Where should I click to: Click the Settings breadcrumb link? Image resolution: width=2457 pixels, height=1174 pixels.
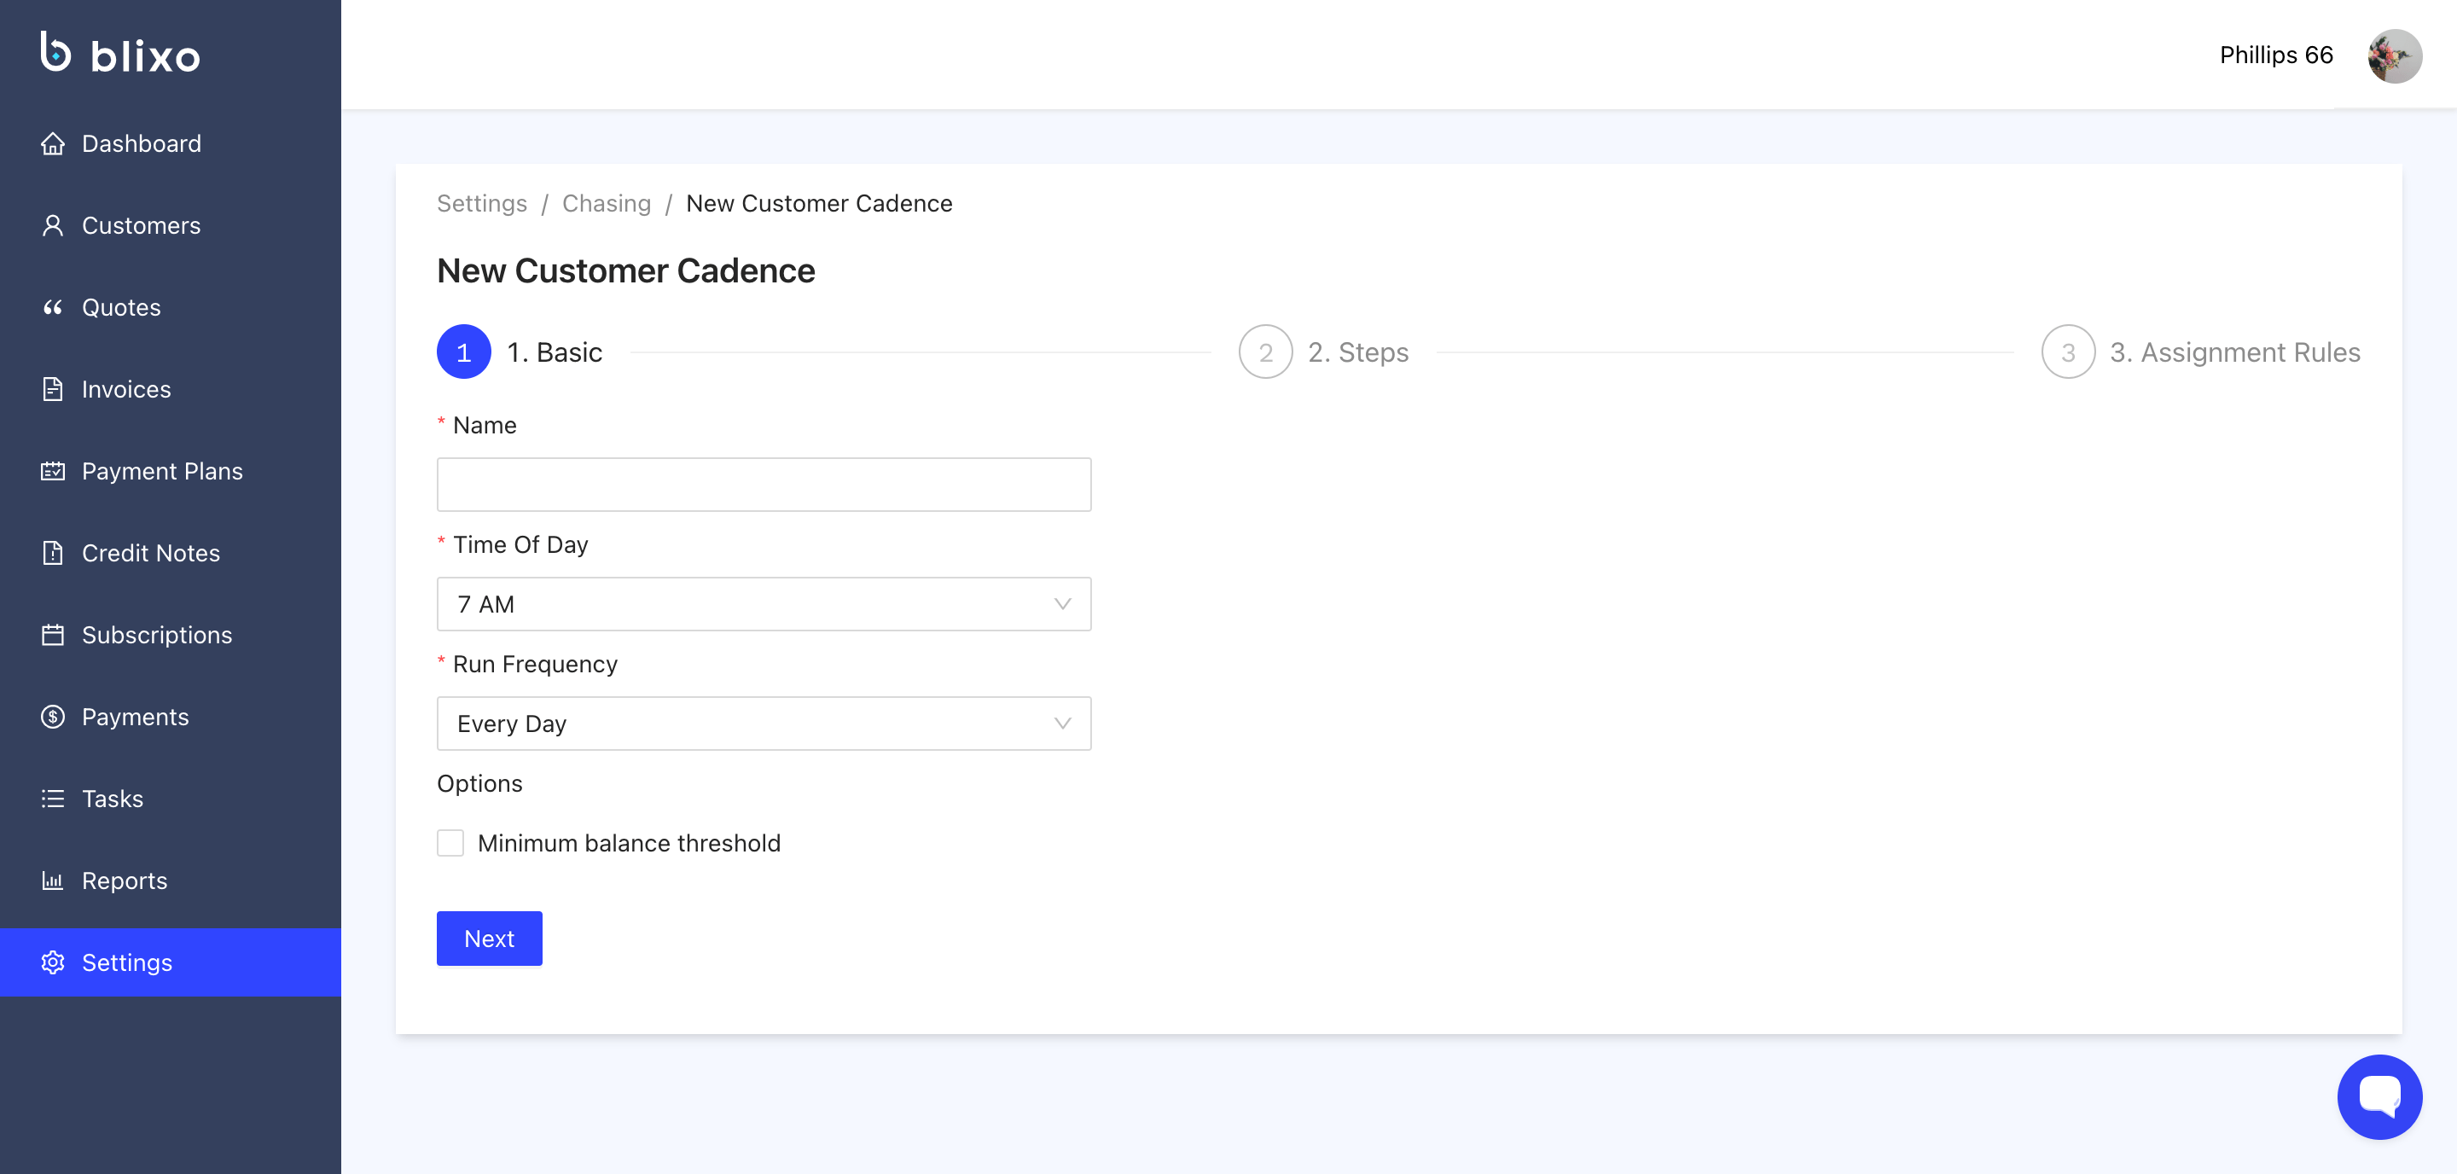[x=482, y=203]
